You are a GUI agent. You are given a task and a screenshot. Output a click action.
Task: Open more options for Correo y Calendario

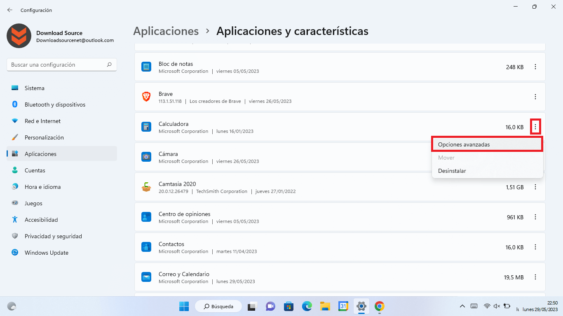point(535,277)
